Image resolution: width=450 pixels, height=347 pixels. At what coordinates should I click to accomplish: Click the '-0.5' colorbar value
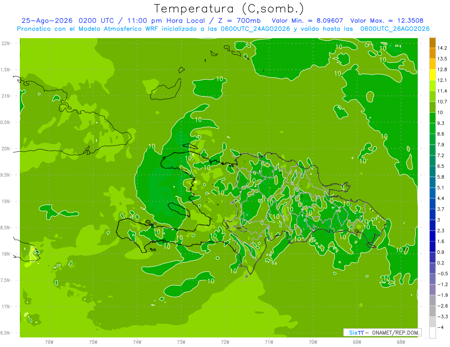coord(442,274)
